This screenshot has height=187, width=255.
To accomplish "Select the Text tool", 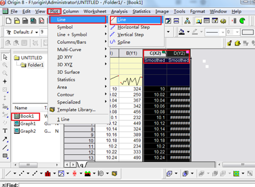I will [x=5, y=131].
